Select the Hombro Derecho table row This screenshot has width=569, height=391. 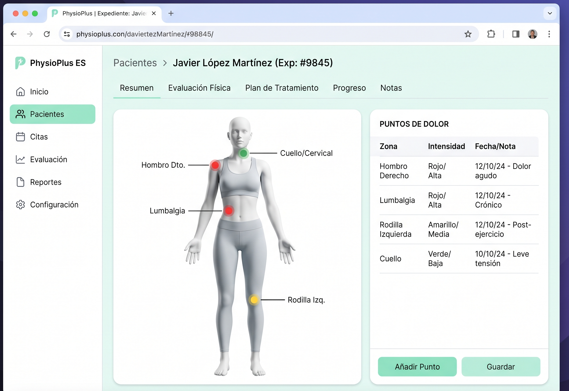(459, 171)
